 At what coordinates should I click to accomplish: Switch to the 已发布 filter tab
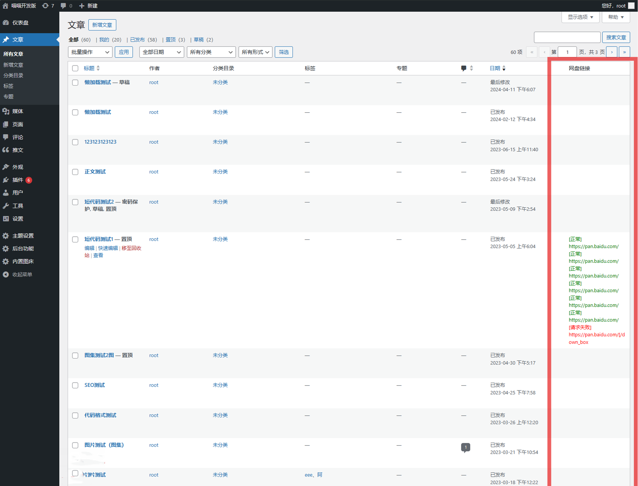(x=137, y=40)
